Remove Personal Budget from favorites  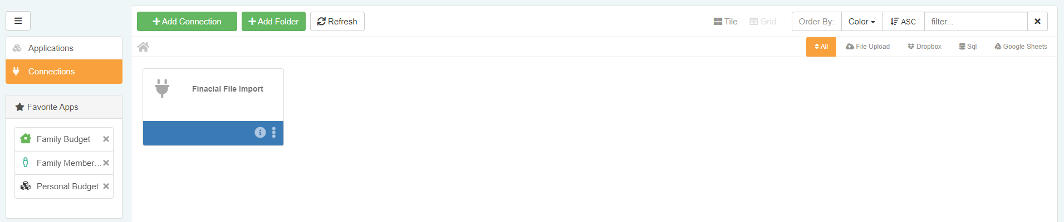(x=106, y=186)
